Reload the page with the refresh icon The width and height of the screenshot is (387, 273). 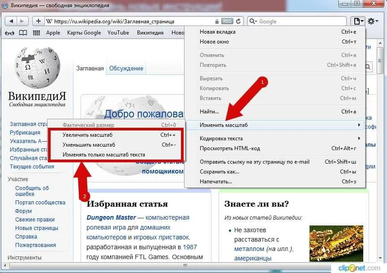tap(238, 21)
